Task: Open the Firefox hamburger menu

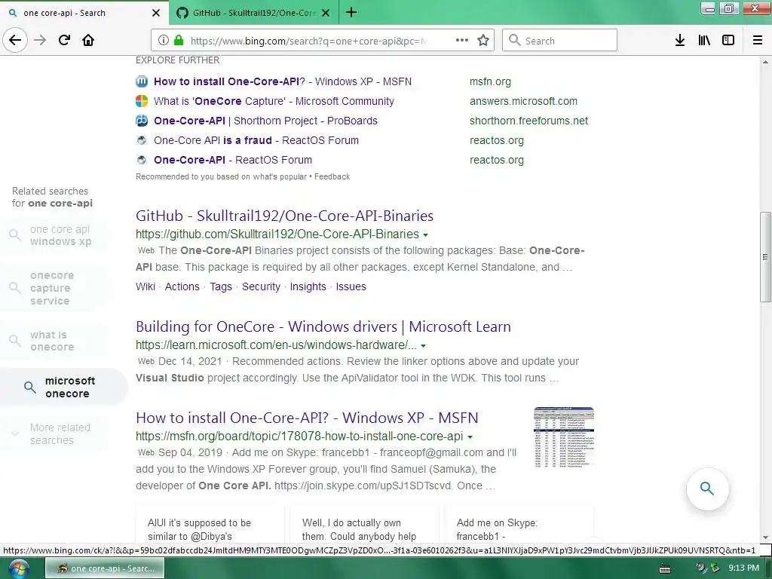Action: (x=758, y=41)
